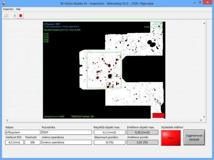The width and height of the screenshot is (214, 160).
Task: Click the Maximum poměru label
Action: tap(106, 137)
